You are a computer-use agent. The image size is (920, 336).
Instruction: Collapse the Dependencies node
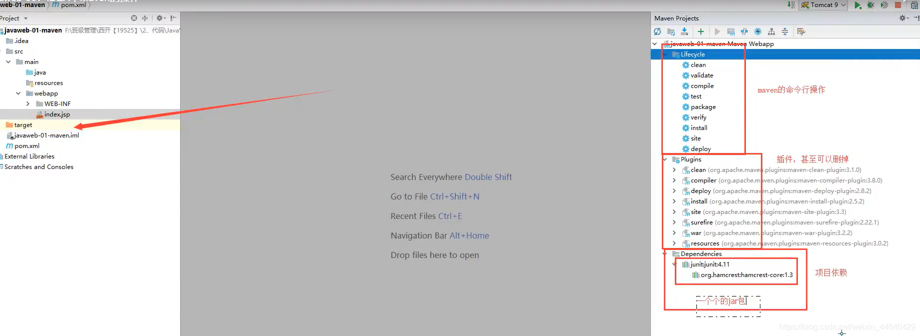tap(665, 254)
